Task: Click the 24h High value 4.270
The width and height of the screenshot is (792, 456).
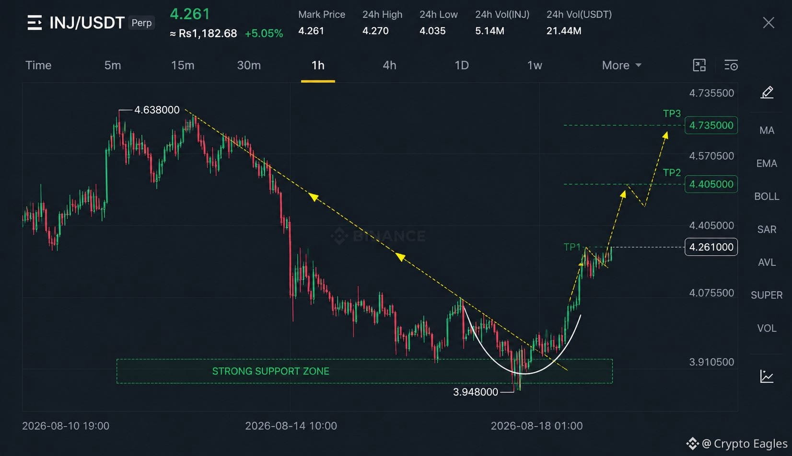Action: click(375, 31)
